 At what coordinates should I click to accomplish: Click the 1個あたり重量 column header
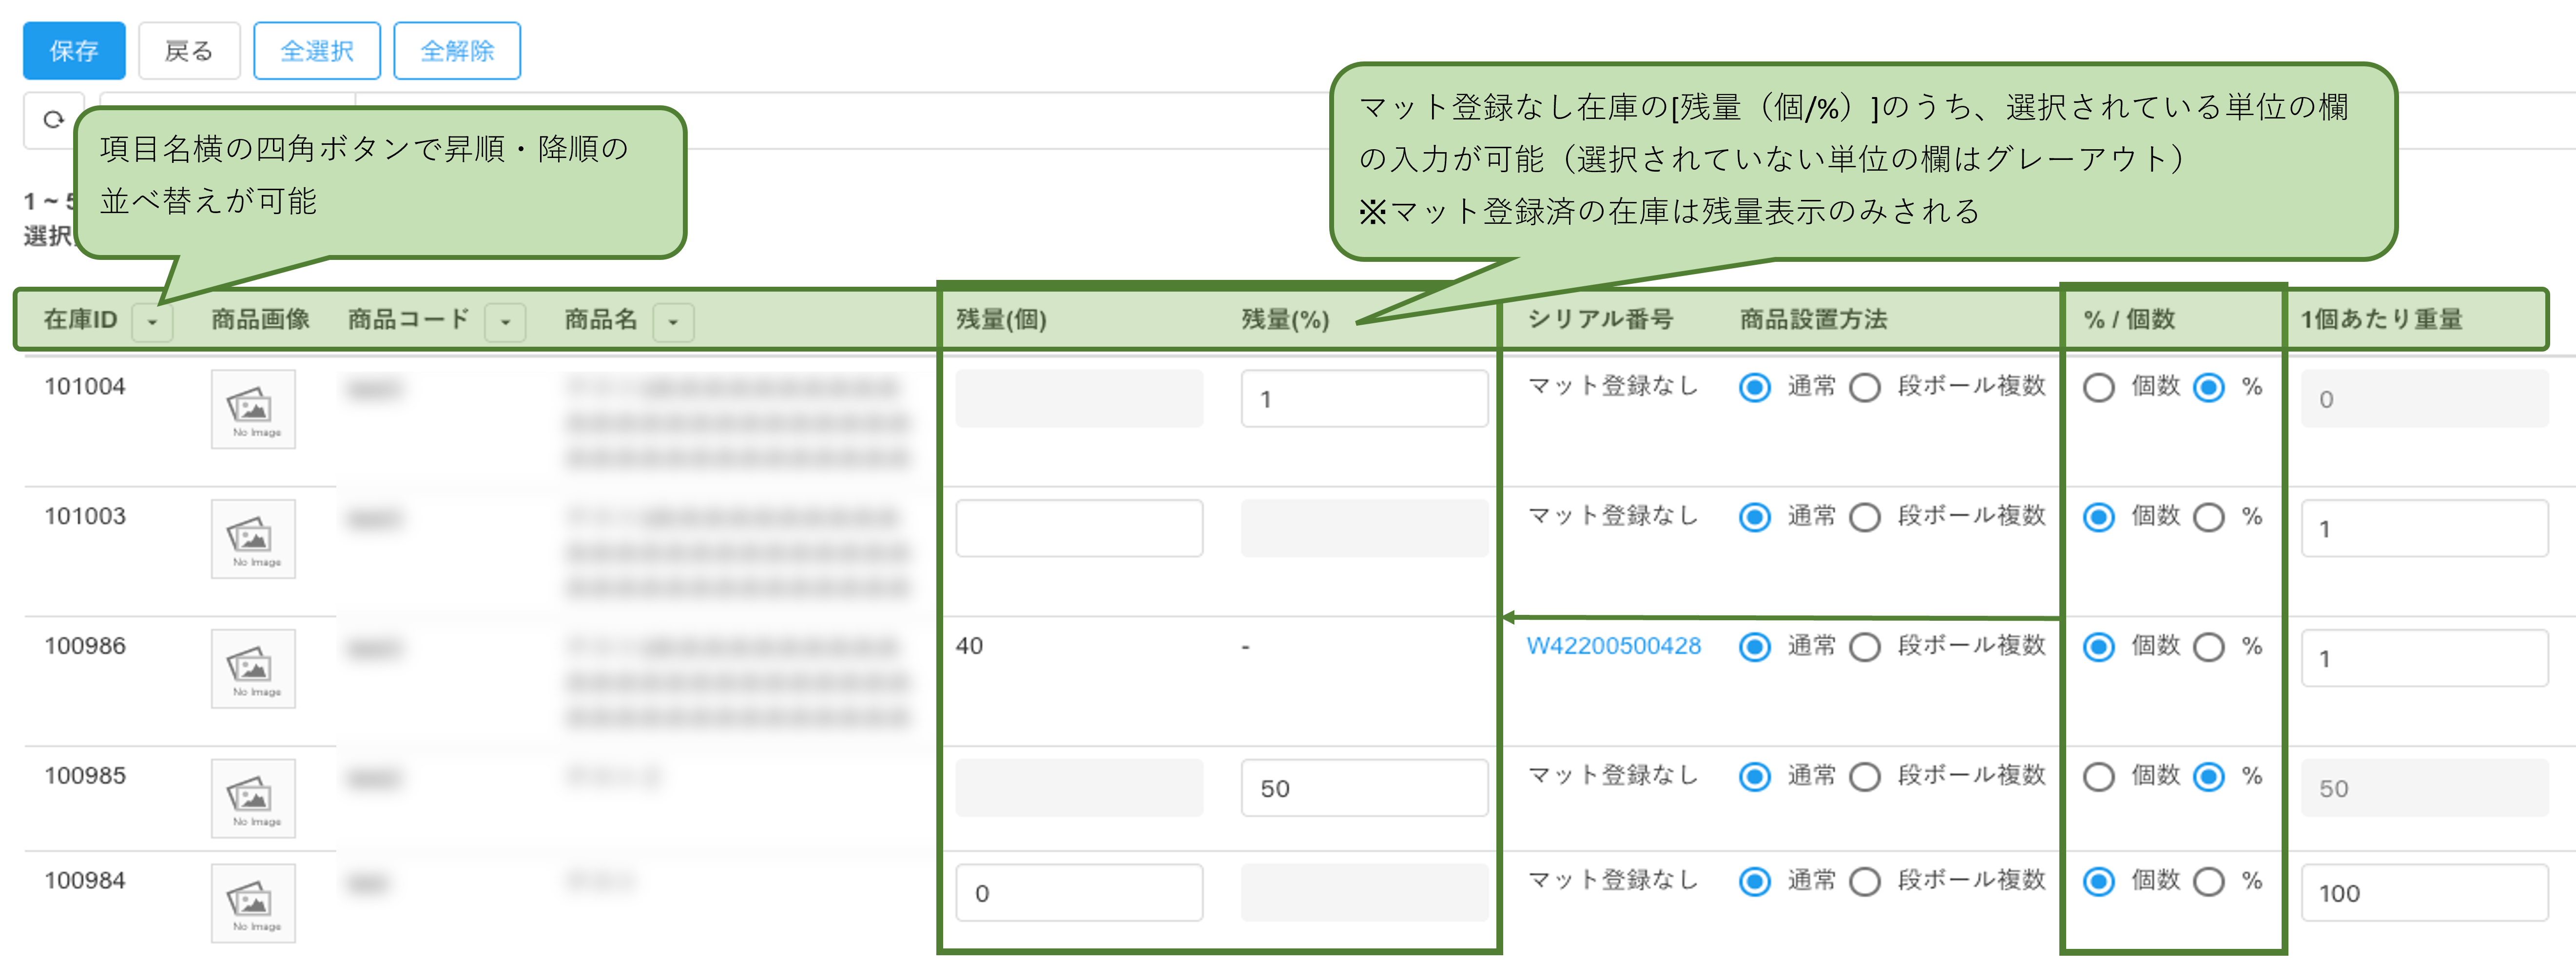(2381, 320)
